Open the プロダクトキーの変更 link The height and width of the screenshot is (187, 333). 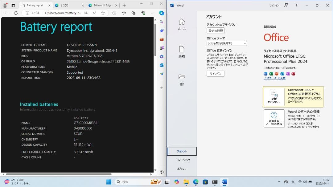tap(274, 78)
